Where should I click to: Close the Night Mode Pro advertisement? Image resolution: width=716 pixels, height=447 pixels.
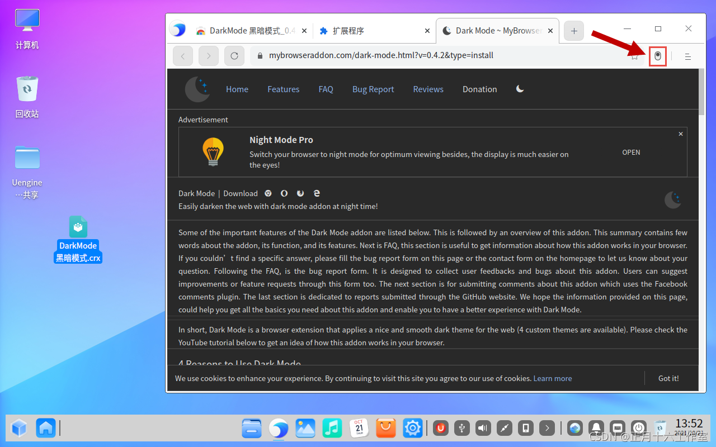click(x=681, y=134)
